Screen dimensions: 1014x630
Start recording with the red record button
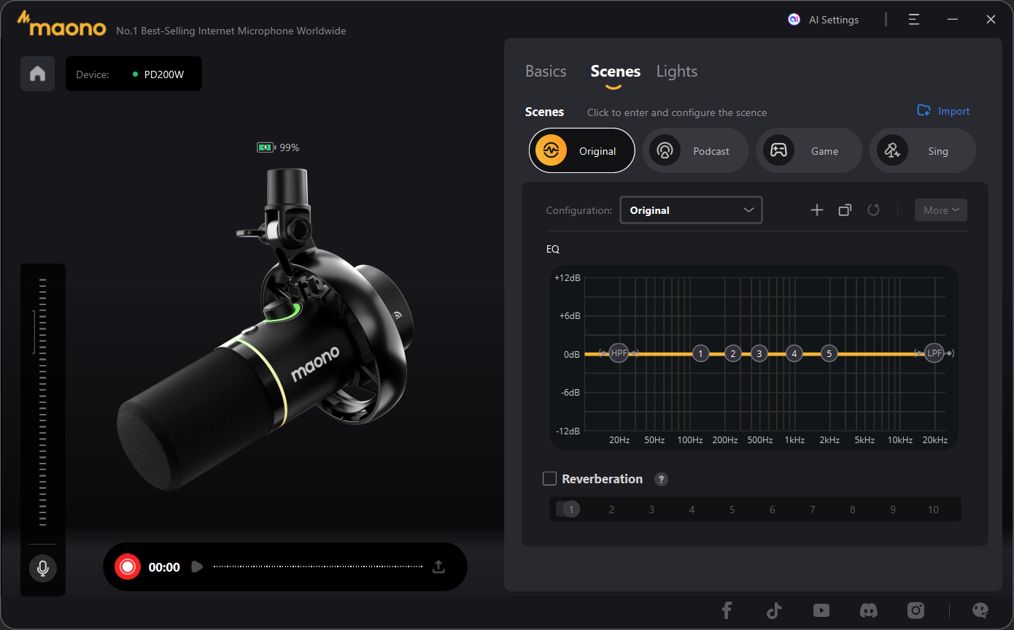point(128,566)
